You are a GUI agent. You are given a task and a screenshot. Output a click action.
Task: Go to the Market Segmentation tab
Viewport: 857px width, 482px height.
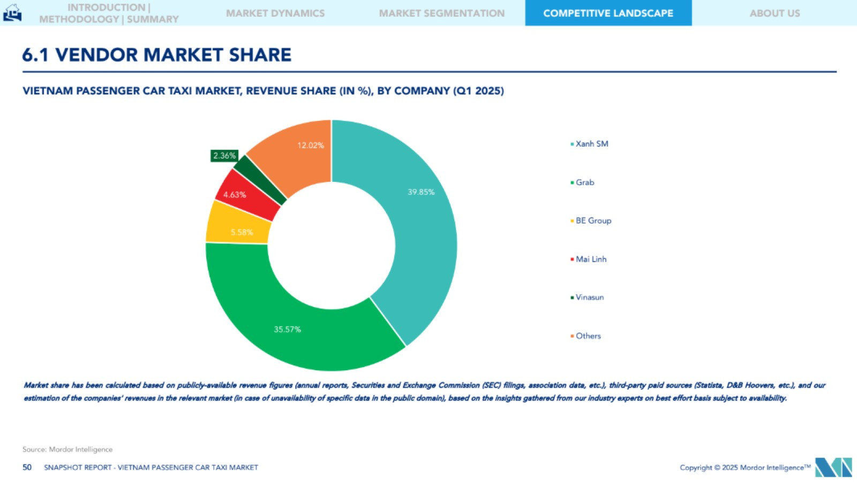tap(441, 13)
